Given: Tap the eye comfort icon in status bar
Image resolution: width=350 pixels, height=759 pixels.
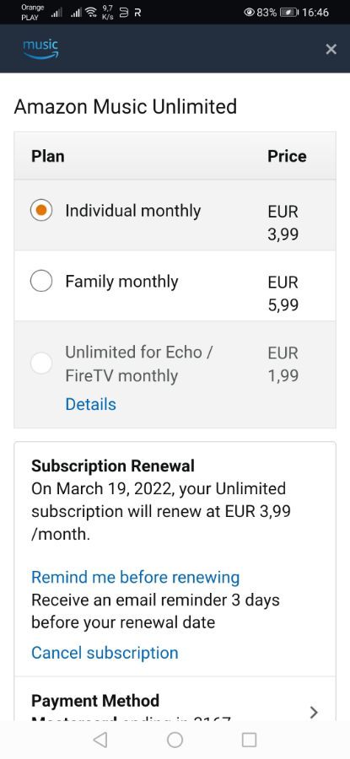Looking at the screenshot, I should [x=250, y=12].
